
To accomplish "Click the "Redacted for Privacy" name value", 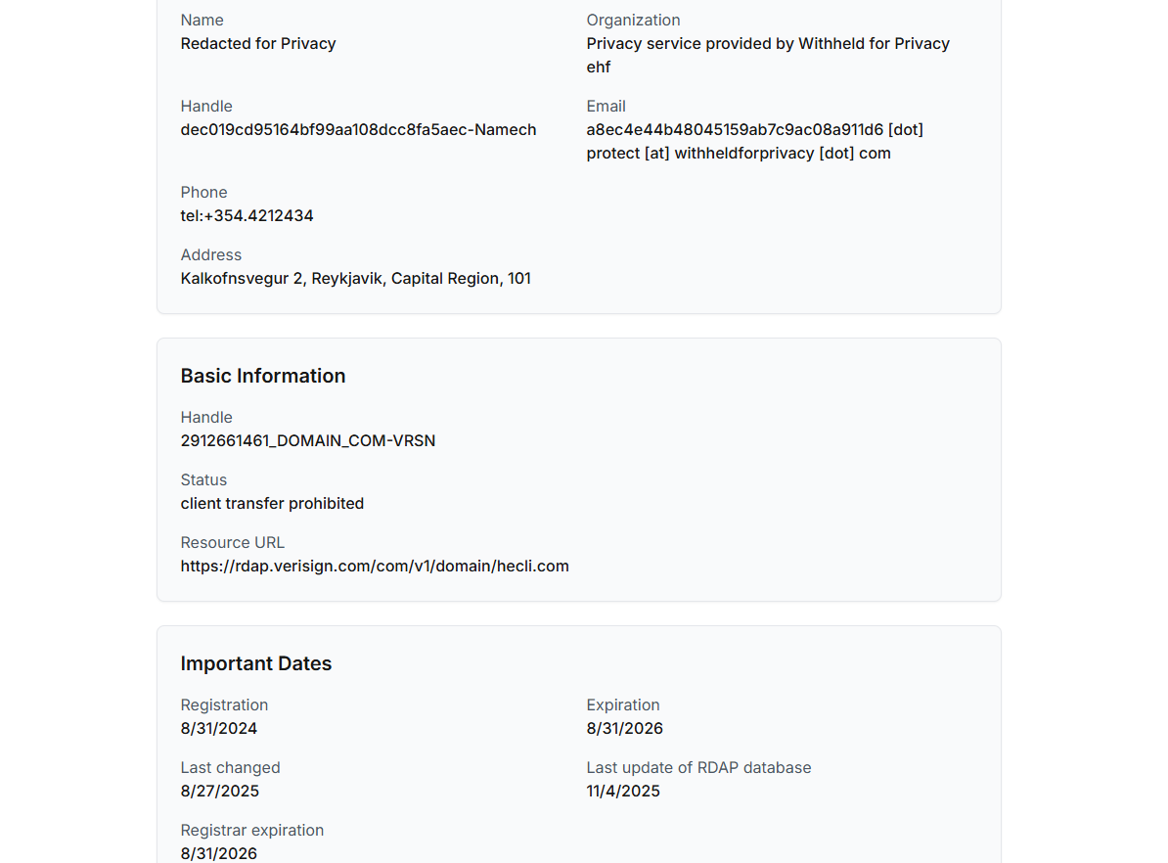I will pyautogui.click(x=258, y=43).
